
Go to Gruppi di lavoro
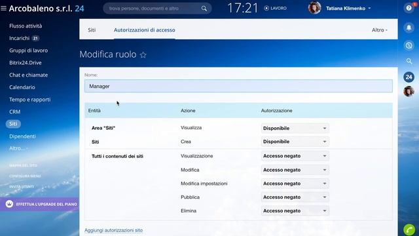pos(29,50)
